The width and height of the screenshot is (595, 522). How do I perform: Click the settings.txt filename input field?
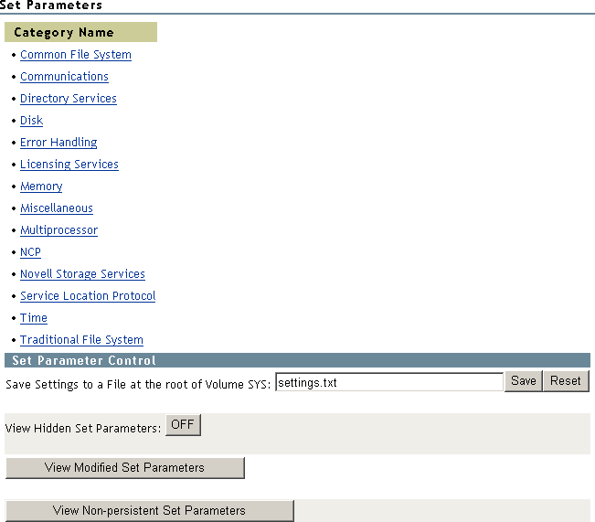click(389, 382)
